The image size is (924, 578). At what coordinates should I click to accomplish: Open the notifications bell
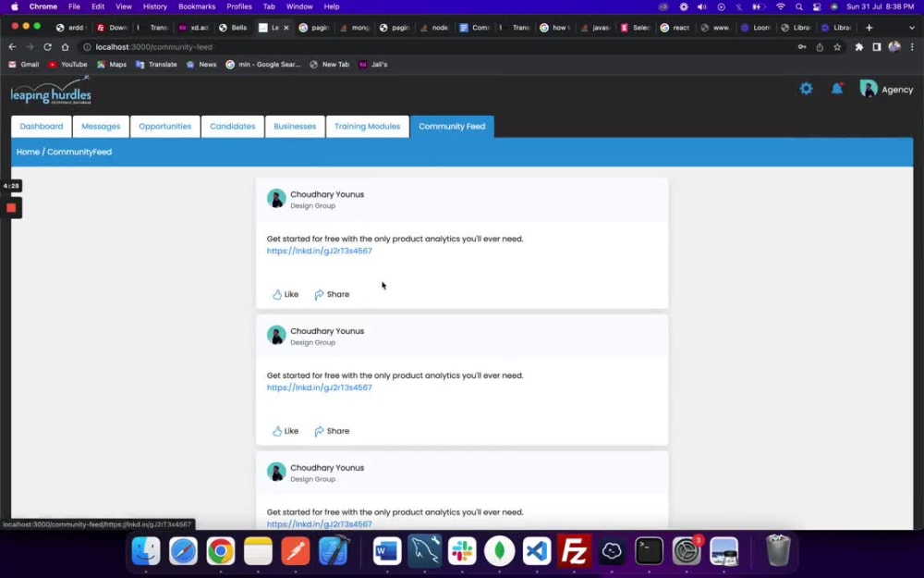[x=837, y=89]
